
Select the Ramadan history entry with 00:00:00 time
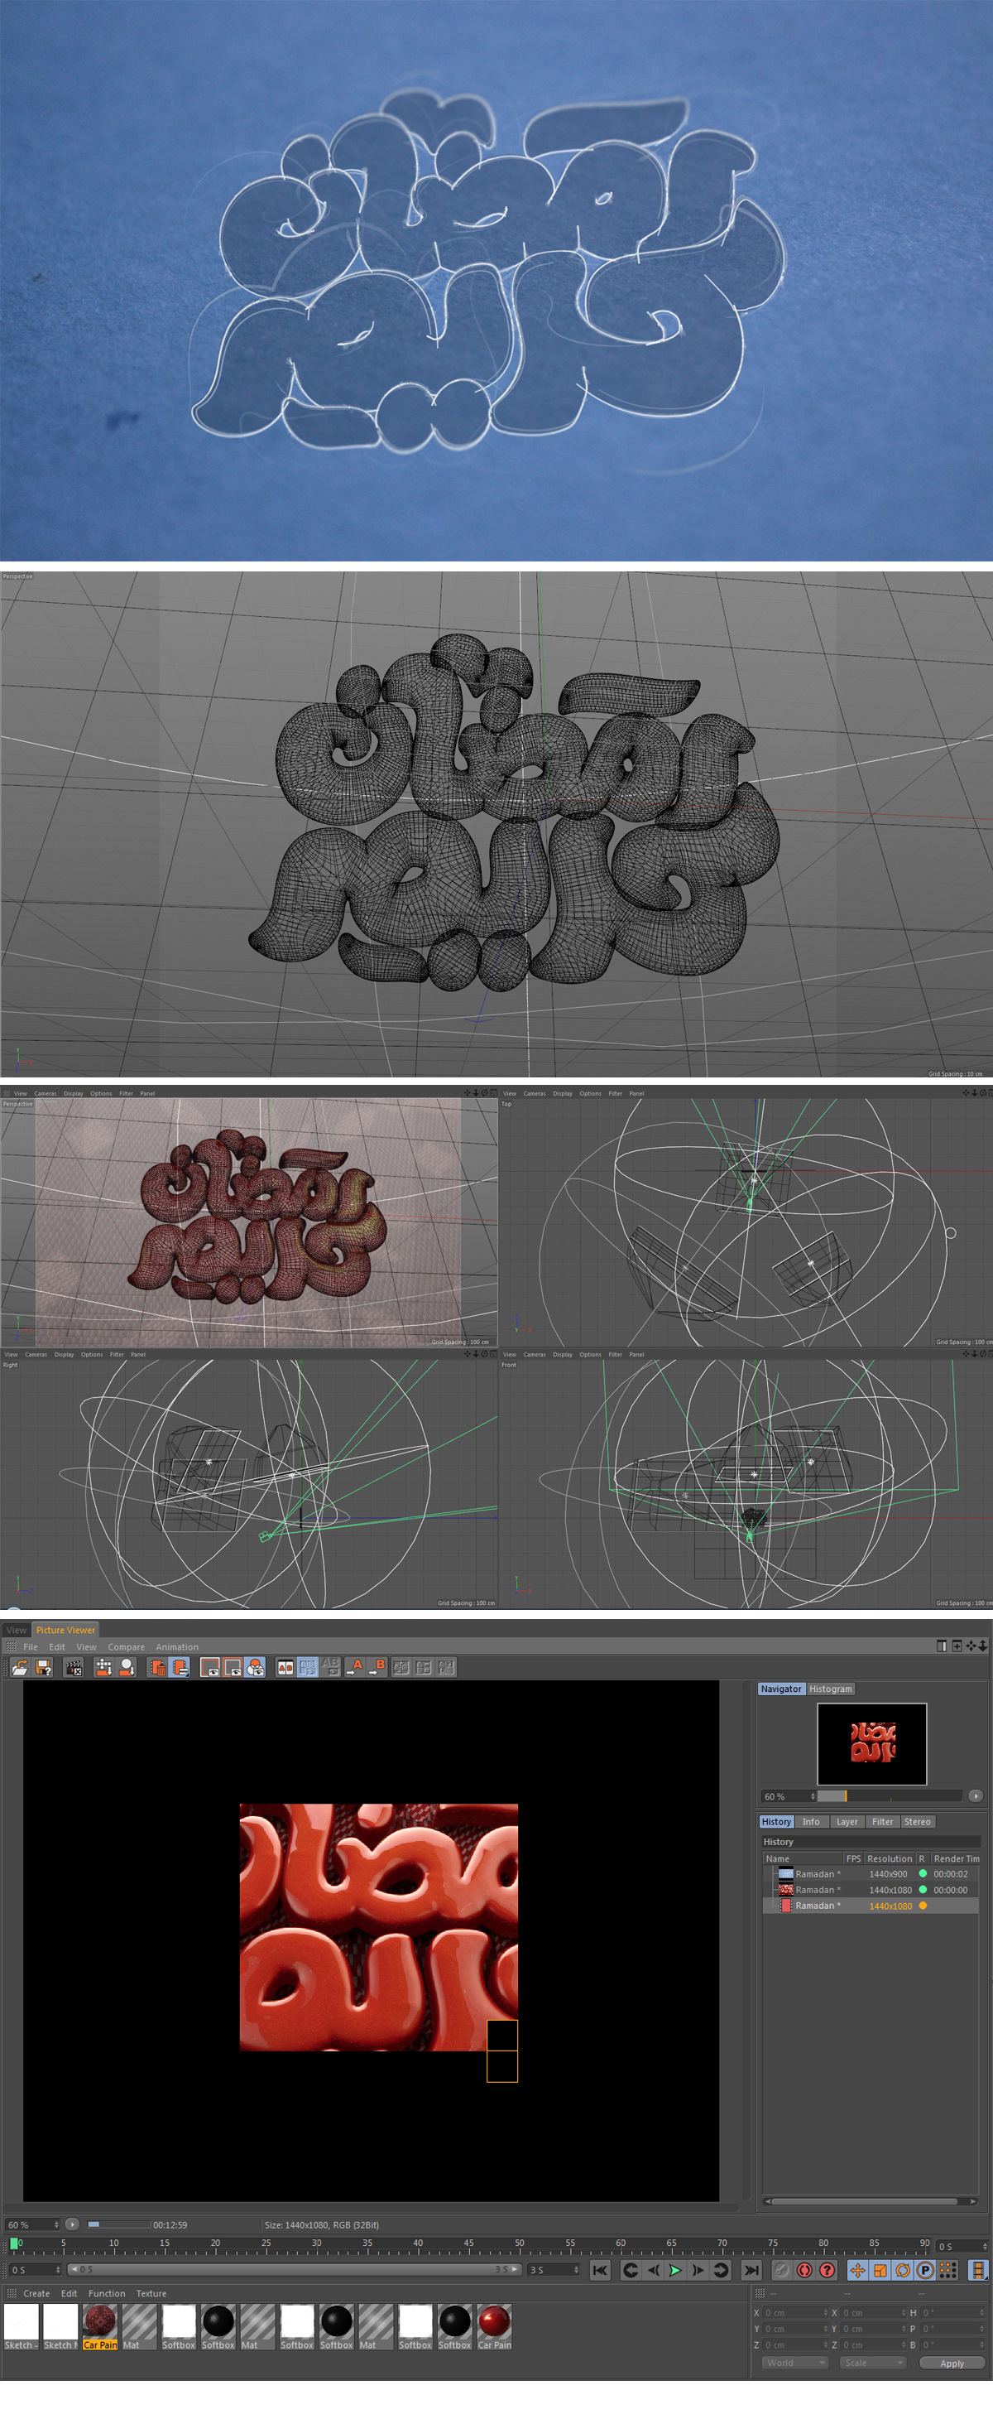[x=871, y=1890]
